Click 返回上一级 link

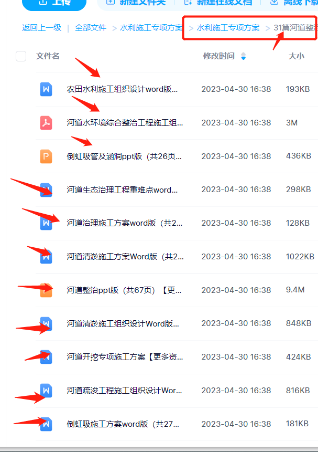[42, 28]
